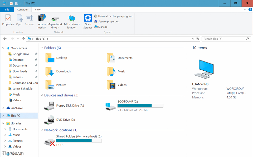Select Downloads in Quick access
This screenshot has height=157, width=253.
click(x=20, y=71)
